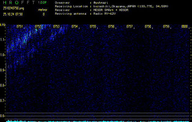The height and width of the screenshot is (122, 192).
Task: Select the @yuhmari observer name
Action: [102, 3]
